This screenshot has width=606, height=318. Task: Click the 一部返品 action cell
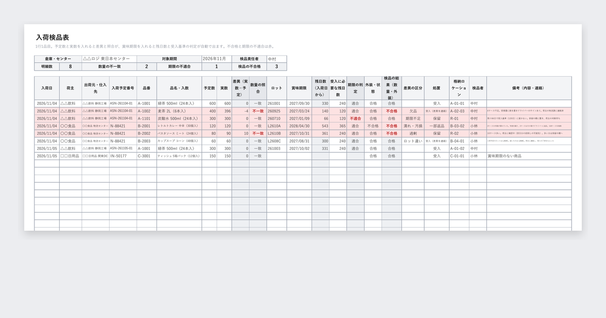437,126
